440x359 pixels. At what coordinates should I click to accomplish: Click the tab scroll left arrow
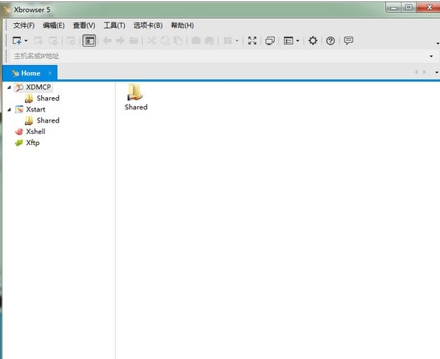(x=416, y=72)
